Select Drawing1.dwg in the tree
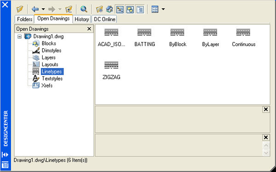The image size is (276, 172). [48, 37]
